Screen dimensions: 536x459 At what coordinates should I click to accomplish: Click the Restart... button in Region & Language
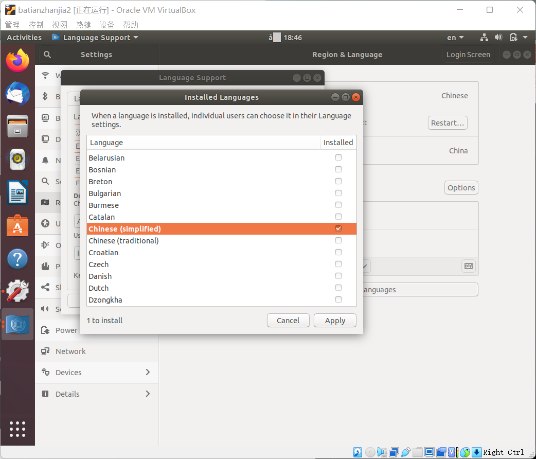pos(448,123)
